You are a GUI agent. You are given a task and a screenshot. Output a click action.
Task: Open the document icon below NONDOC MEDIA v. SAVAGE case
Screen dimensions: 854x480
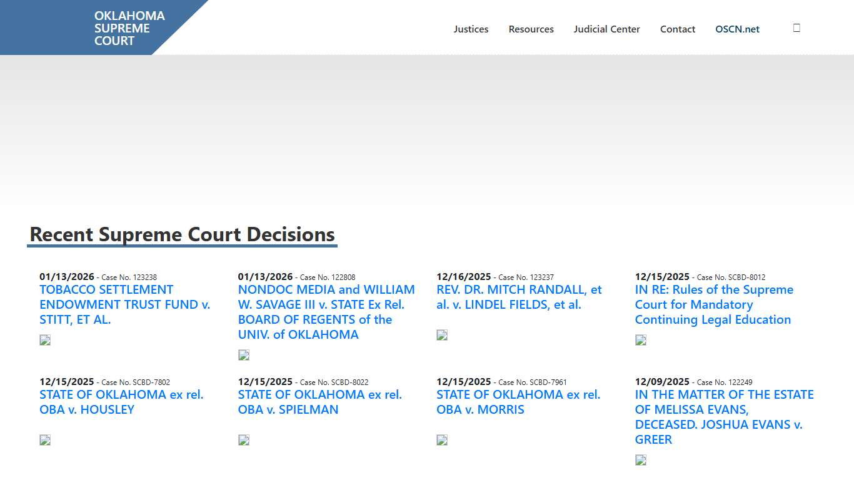(243, 354)
